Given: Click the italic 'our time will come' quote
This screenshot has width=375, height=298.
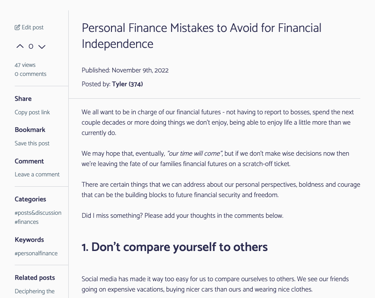Looking at the screenshot, I should (194, 154).
